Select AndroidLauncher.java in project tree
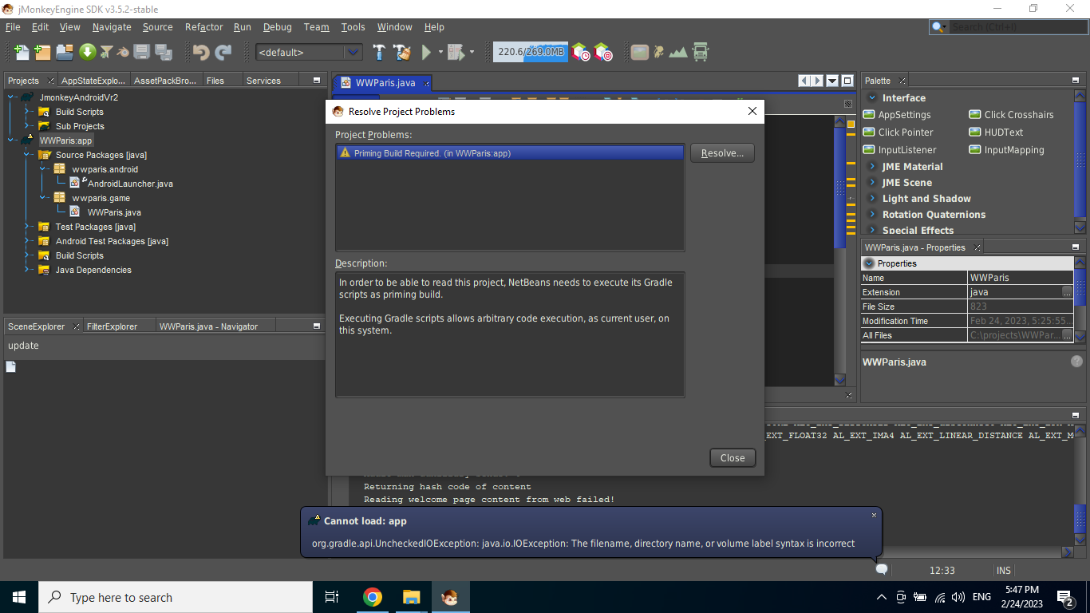This screenshot has width=1090, height=613. coord(121,184)
